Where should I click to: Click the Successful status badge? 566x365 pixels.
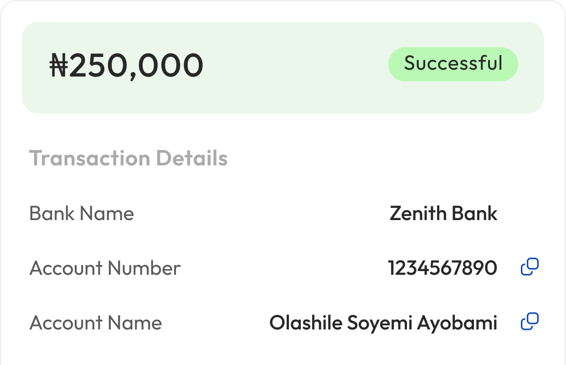[453, 64]
